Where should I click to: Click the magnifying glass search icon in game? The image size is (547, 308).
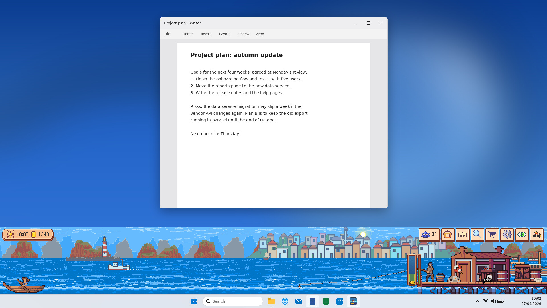(x=477, y=235)
